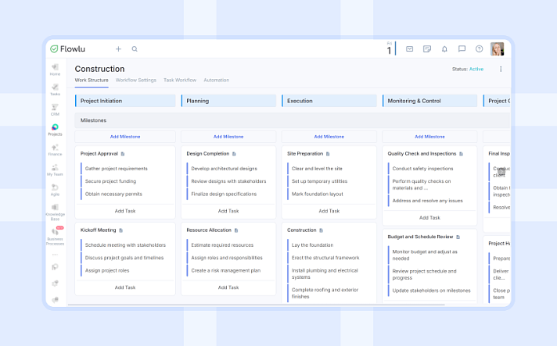Select the Execution stage header

coord(329,101)
